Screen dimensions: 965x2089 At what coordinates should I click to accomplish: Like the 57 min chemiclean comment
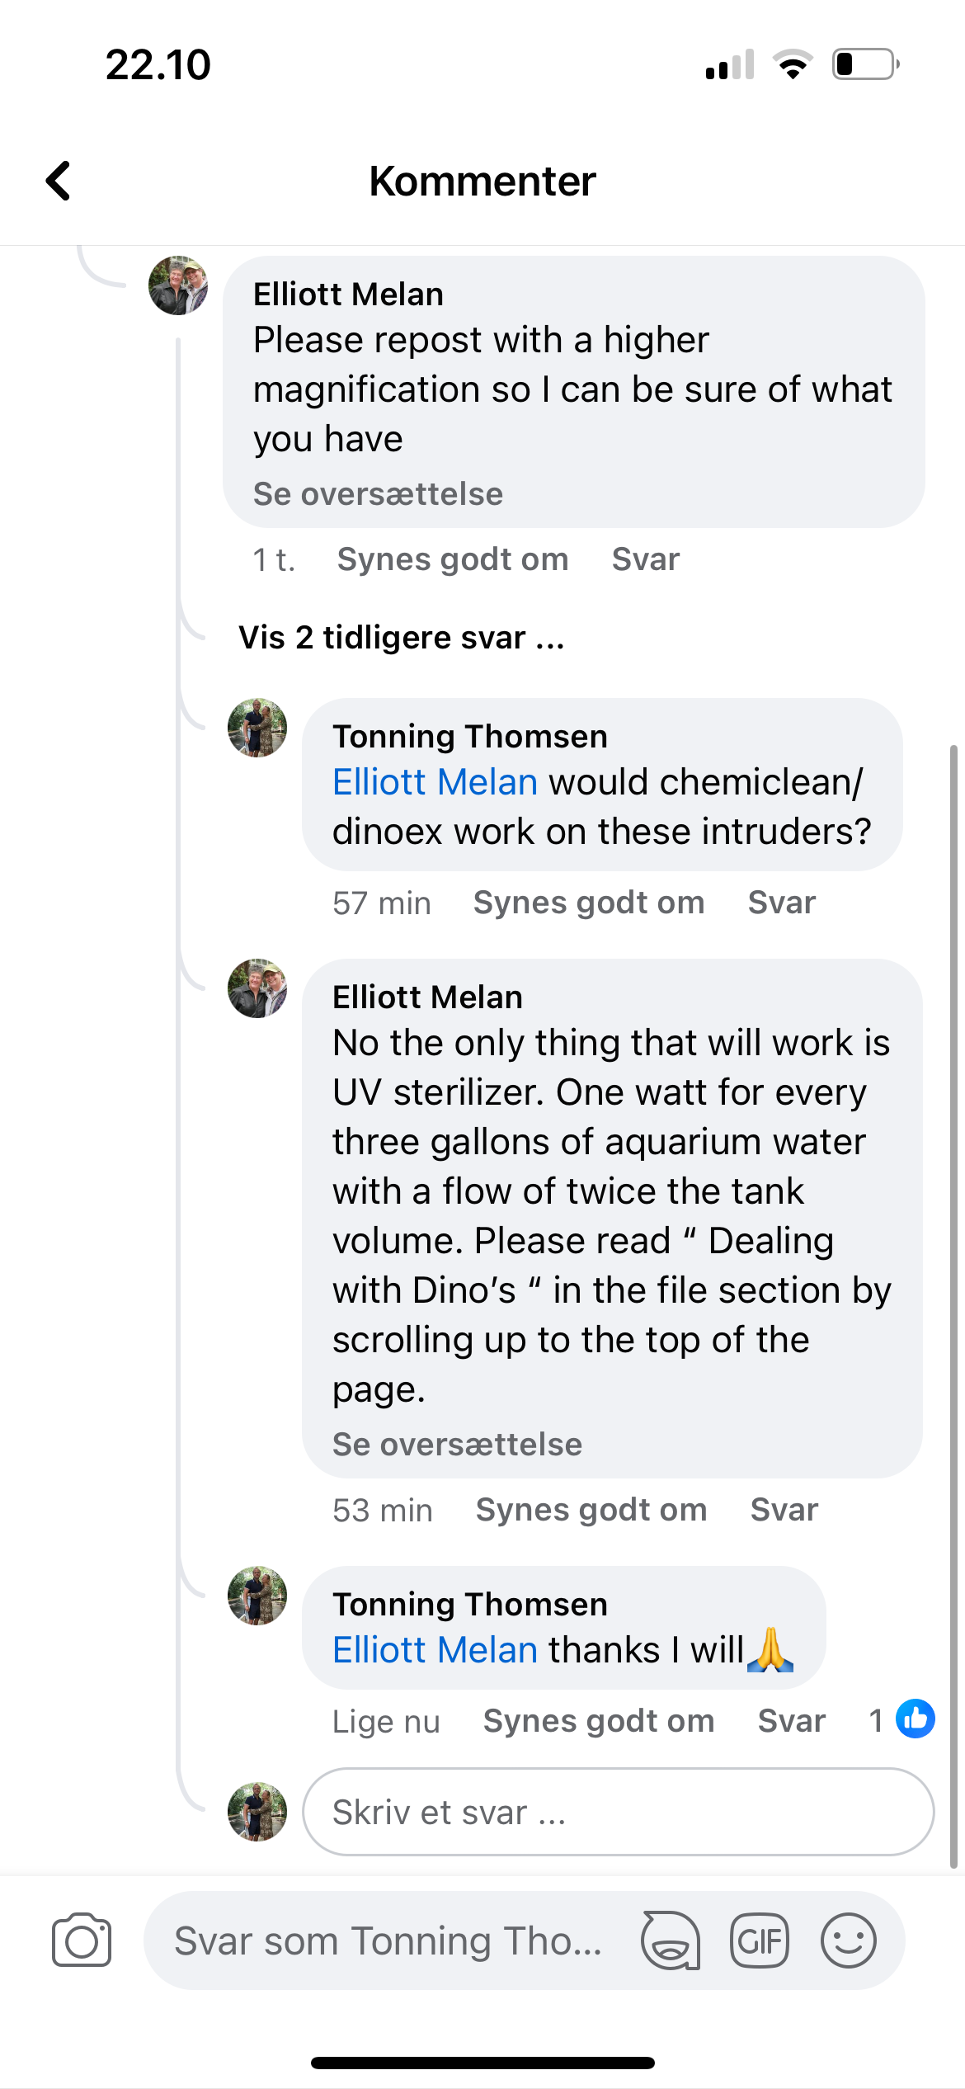pyautogui.click(x=589, y=903)
